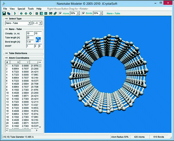Minimize the Nanotube Modeler window

[x=155, y=3]
